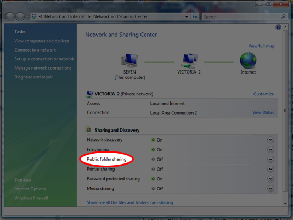Click the scrollbar down arrow
Screen dimensions: 293x220
point(285,204)
